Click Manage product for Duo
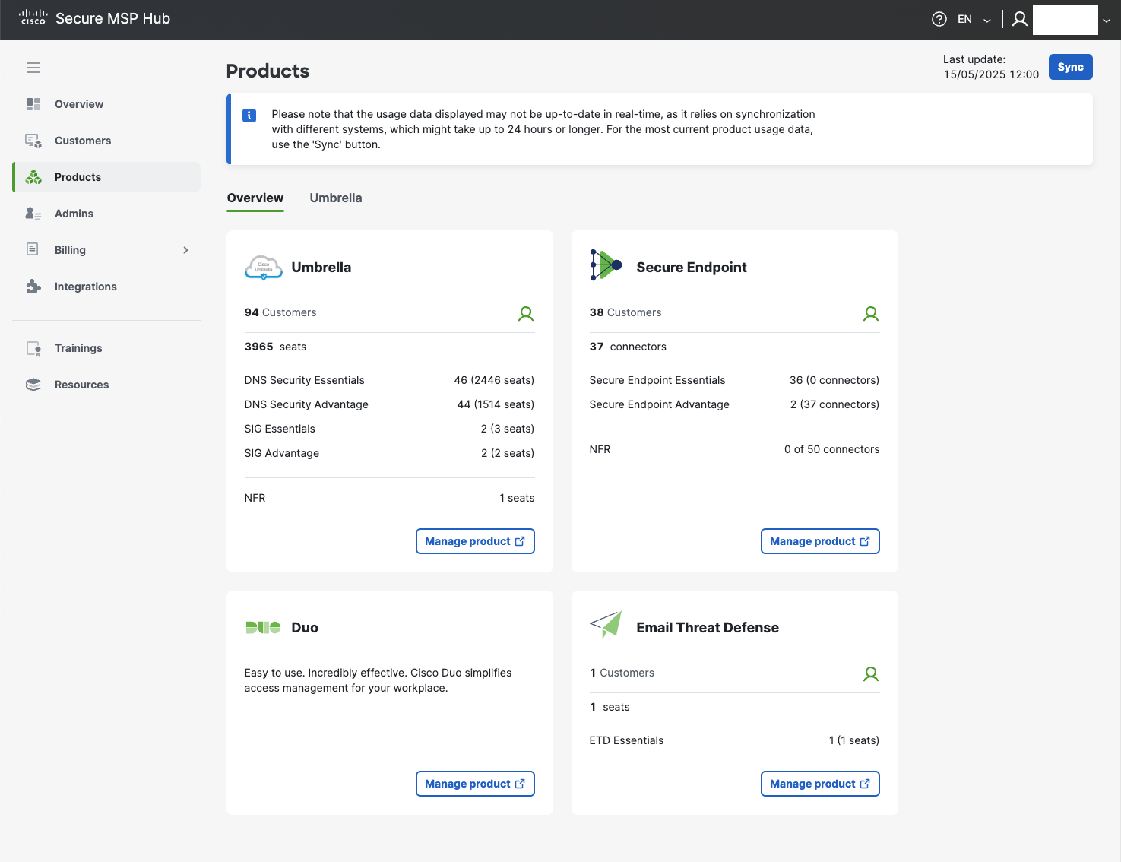This screenshot has height=862, width=1121. click(475, 784)
